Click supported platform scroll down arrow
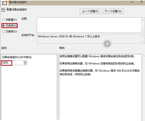The height and width of the screenshot is (121, 145). click(143, 42)
